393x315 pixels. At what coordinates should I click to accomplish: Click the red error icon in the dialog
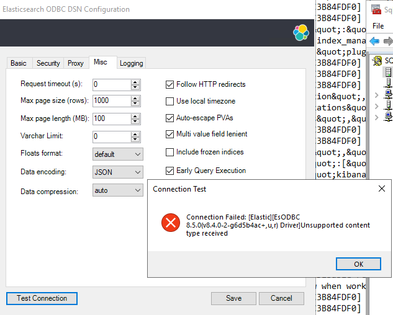171,223
